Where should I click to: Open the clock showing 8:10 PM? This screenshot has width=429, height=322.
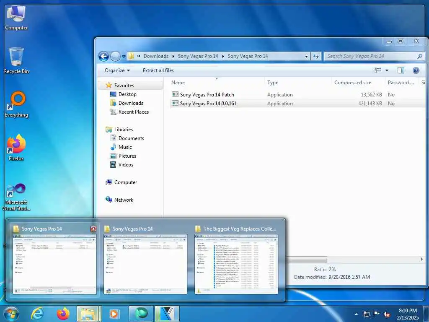(x=408, y=314)
